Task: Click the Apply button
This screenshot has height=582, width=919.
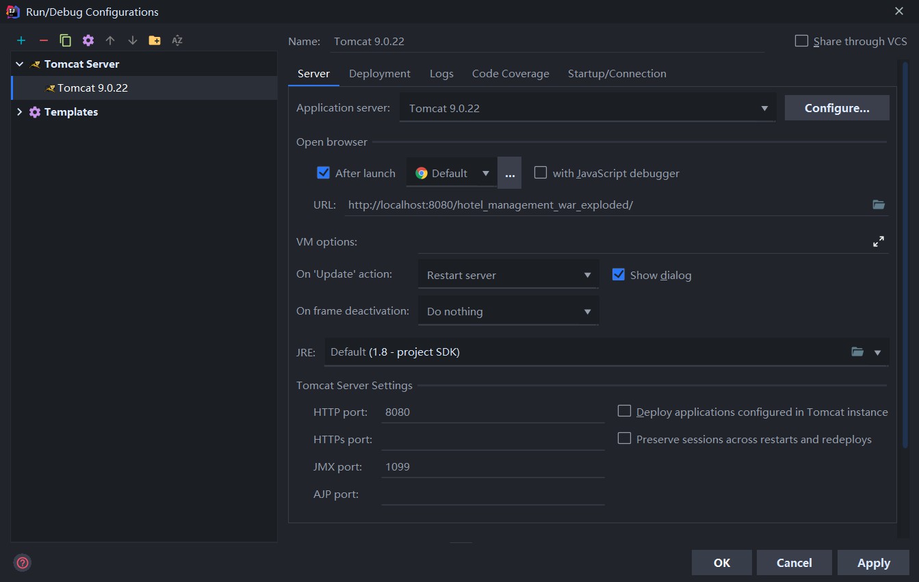Action: coord(874,563)
